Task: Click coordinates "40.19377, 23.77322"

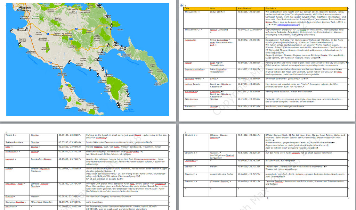Action: (x=70, y=152)
